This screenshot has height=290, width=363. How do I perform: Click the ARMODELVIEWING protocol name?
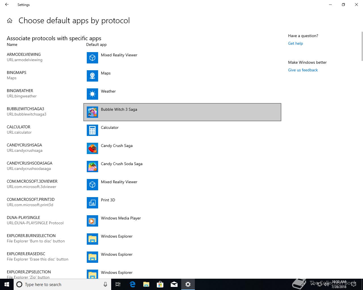pos(24,54)
